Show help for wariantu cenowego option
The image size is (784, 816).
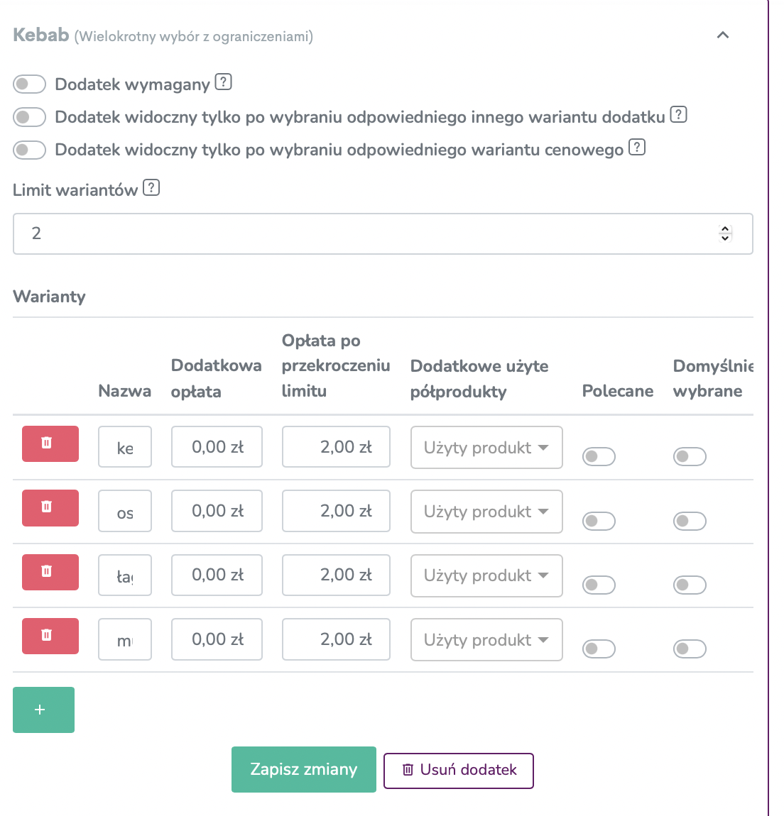click(x=637, y=148)
